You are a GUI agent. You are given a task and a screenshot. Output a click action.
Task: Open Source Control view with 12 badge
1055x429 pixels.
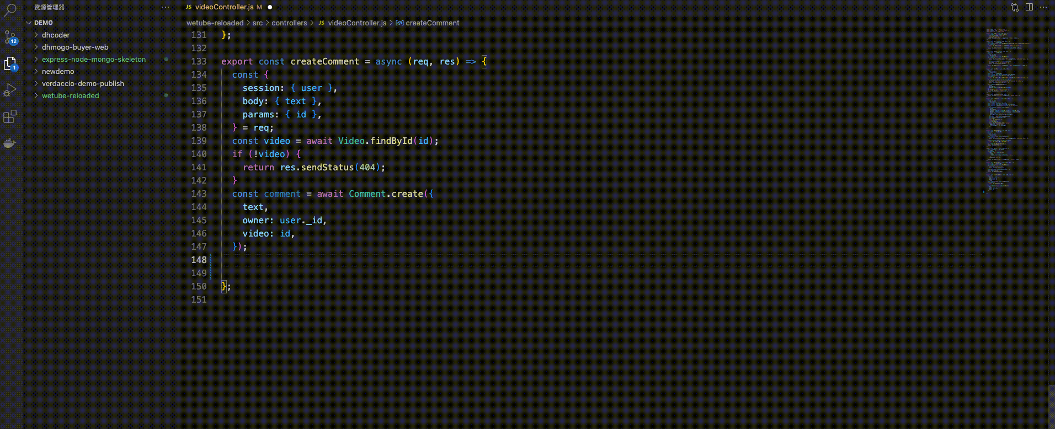coord(10,37)
